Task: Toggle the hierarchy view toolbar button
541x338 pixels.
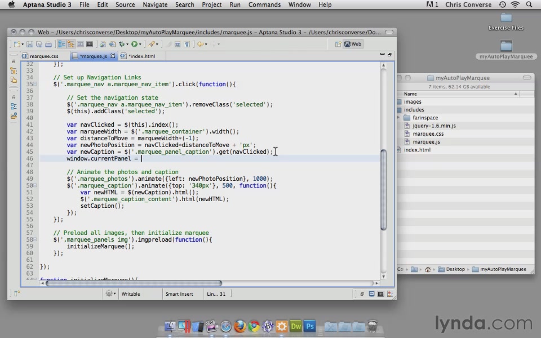Action: (x=71, y=44)
